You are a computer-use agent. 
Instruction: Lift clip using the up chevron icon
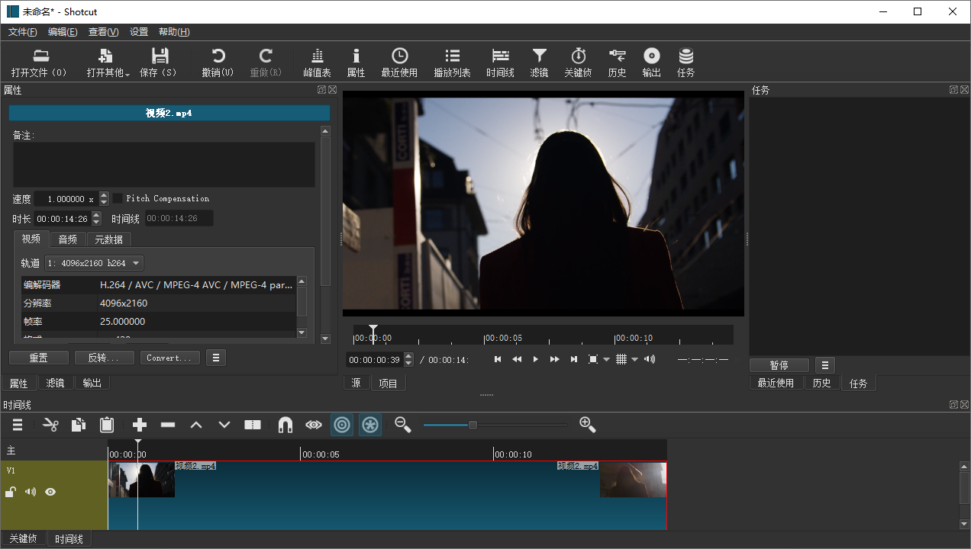pos(196,425)
